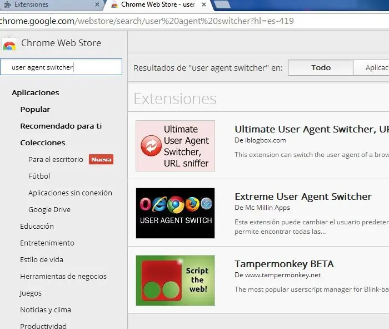Open Noticias y clima category
This screenshot has height=329, width=389.
click(x=46, y=310)
